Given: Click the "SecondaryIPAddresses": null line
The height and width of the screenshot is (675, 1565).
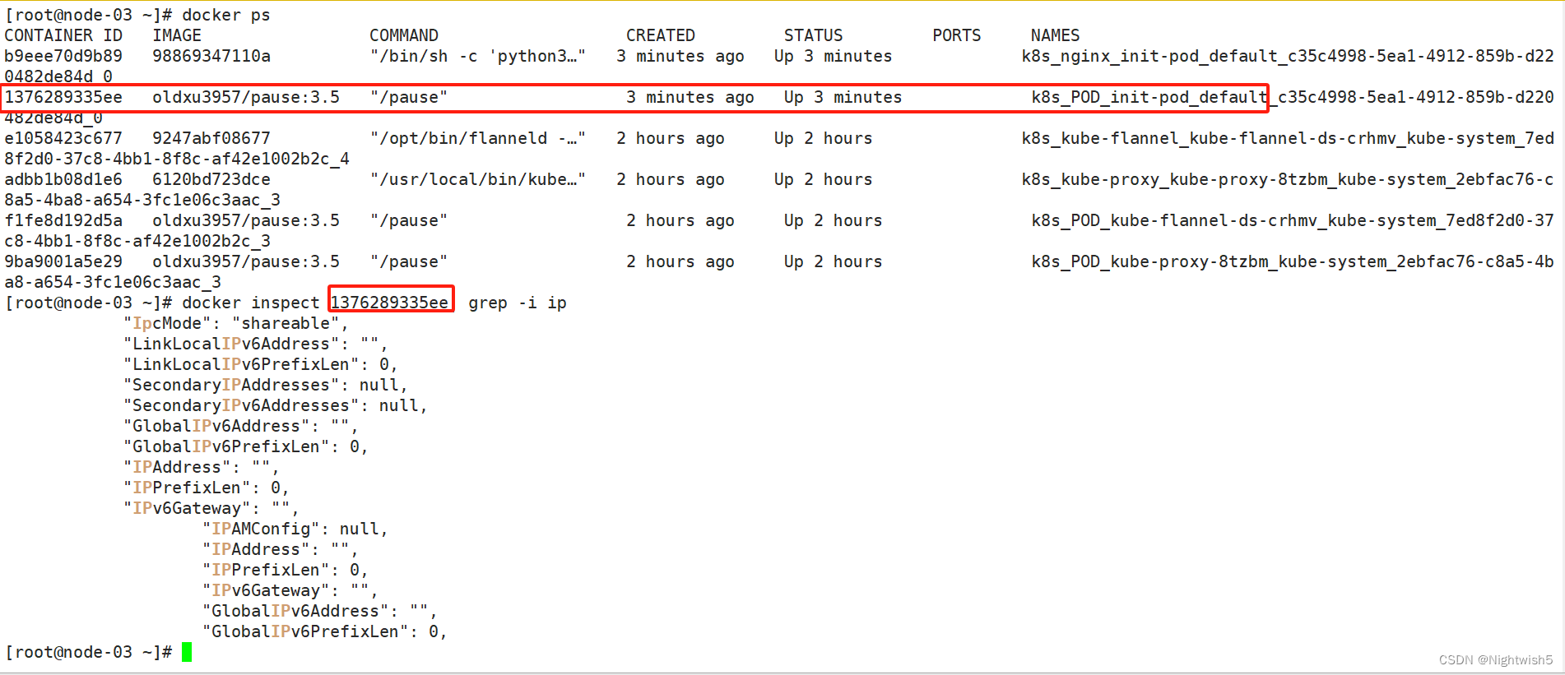Looking at the screenshot, I should click(x=266, y=385).
